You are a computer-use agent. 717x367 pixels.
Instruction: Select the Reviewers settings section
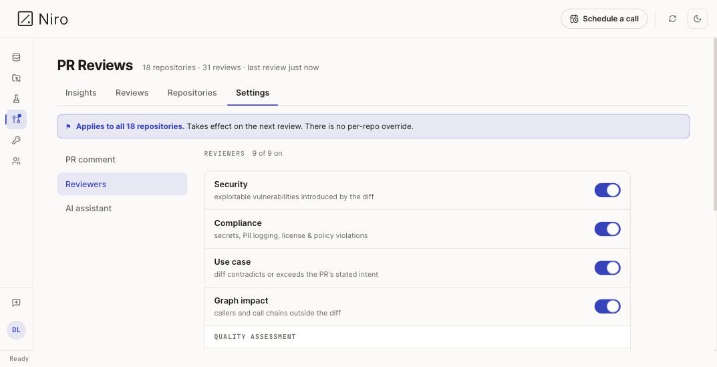(x=122, y=184)
